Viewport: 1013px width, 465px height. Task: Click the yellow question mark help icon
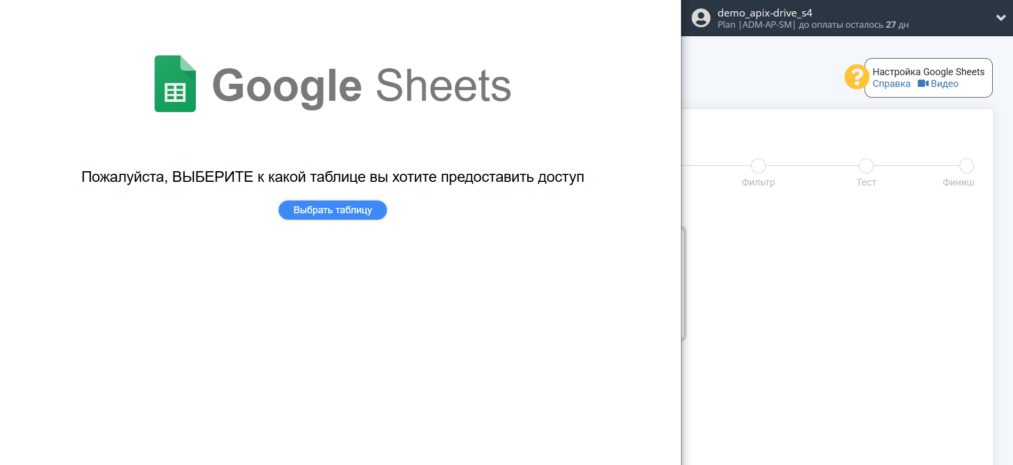click(x=857, y=77)
